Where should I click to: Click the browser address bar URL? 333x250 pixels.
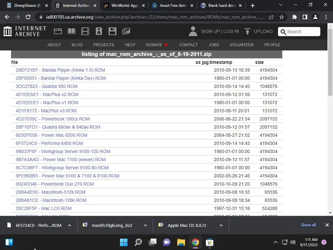point(155,17)
